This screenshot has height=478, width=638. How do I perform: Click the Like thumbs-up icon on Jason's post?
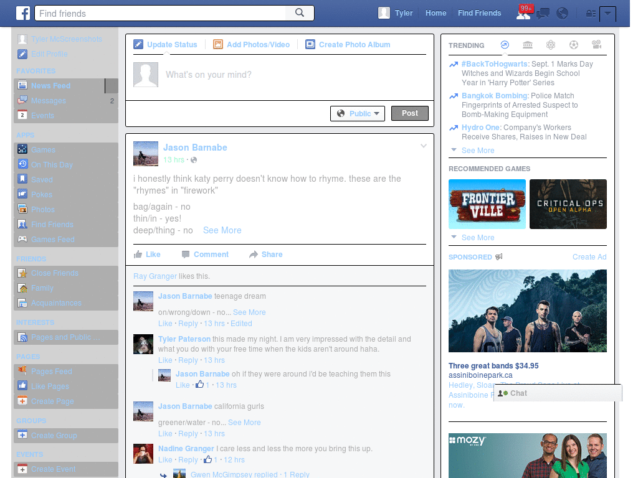[x=138, y=255]
